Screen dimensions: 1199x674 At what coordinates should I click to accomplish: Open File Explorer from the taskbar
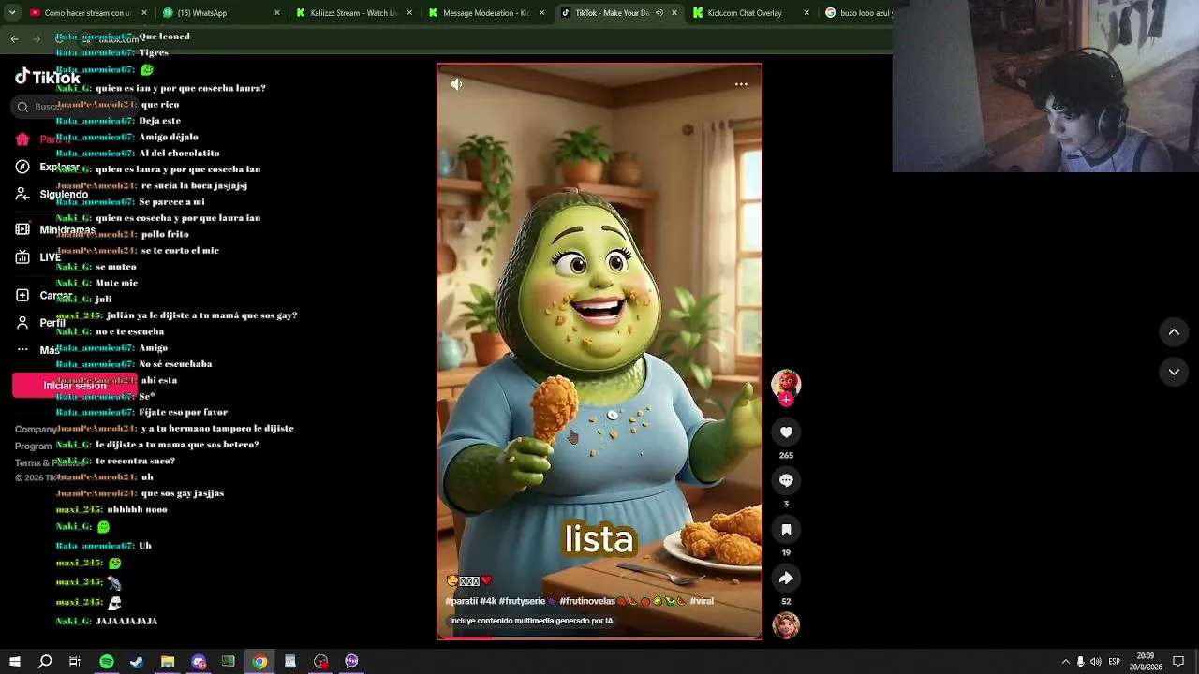point(168,662)
